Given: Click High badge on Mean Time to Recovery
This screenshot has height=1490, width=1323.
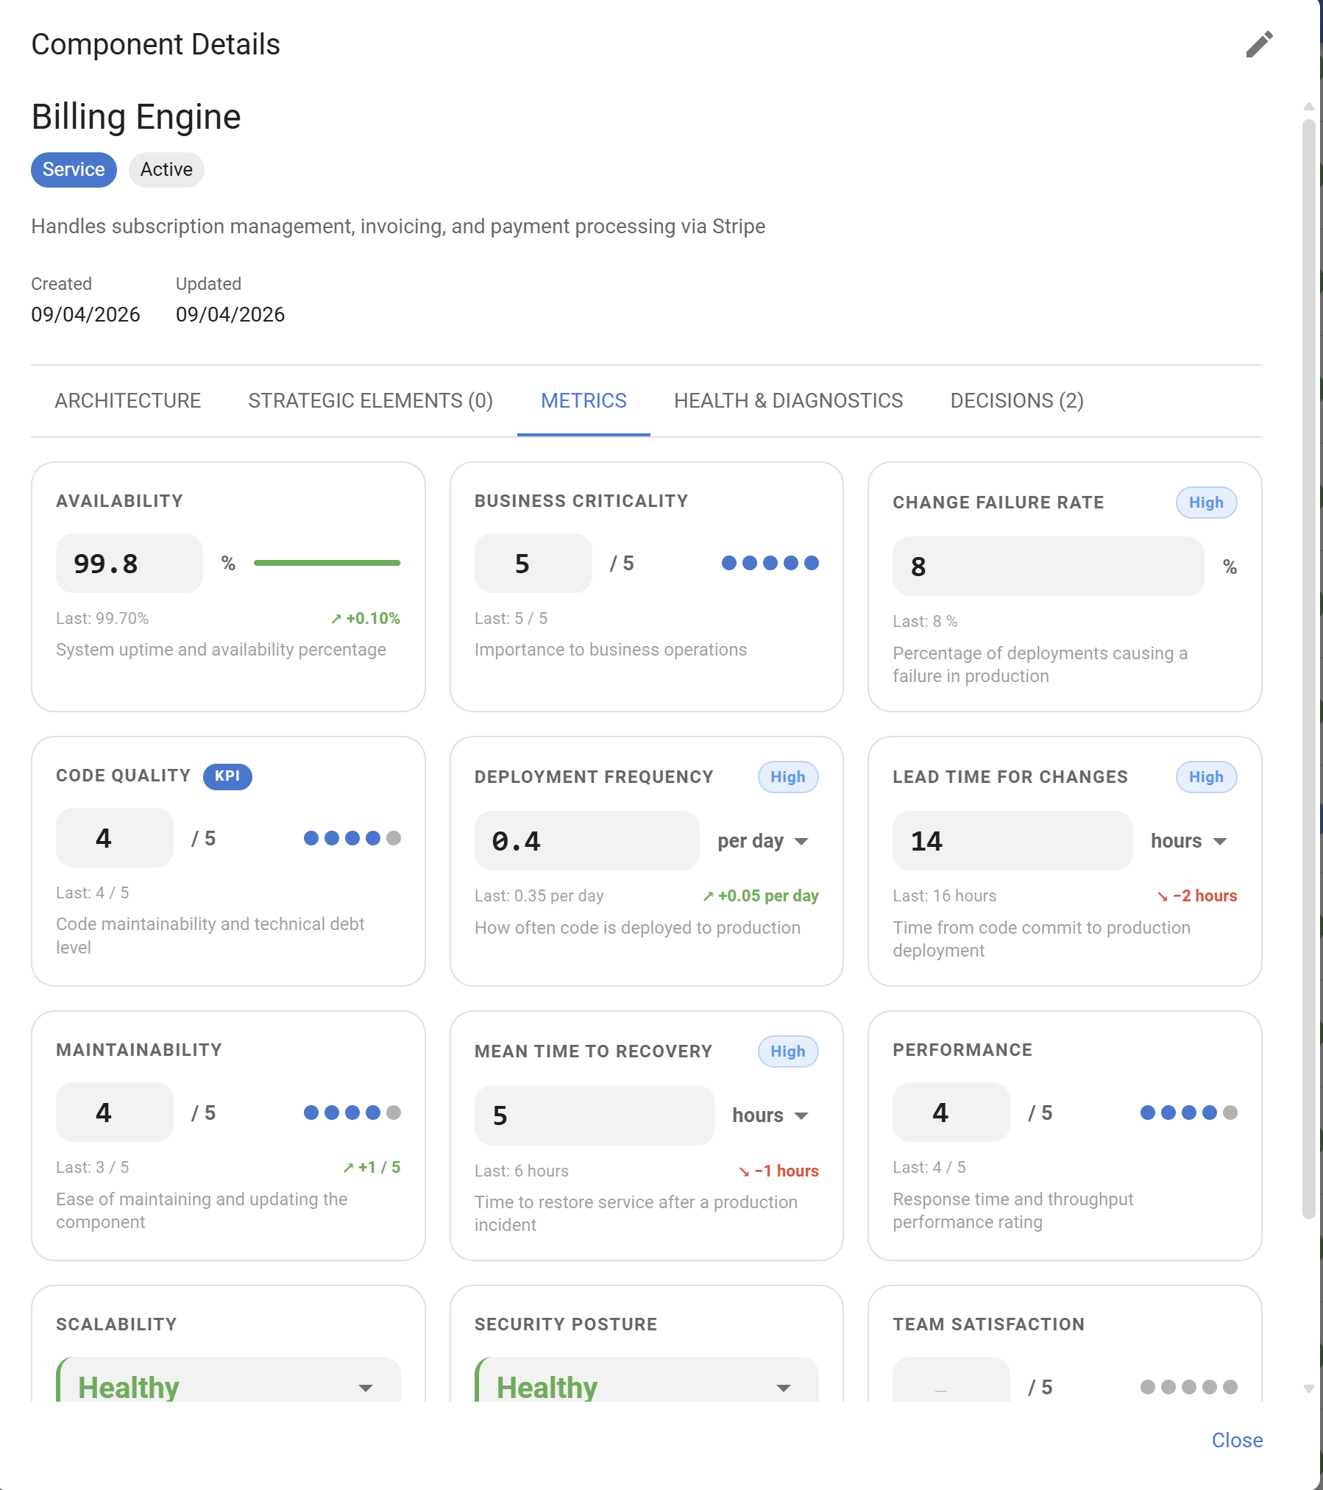Looking at the screenshot, I should 788,1051.
